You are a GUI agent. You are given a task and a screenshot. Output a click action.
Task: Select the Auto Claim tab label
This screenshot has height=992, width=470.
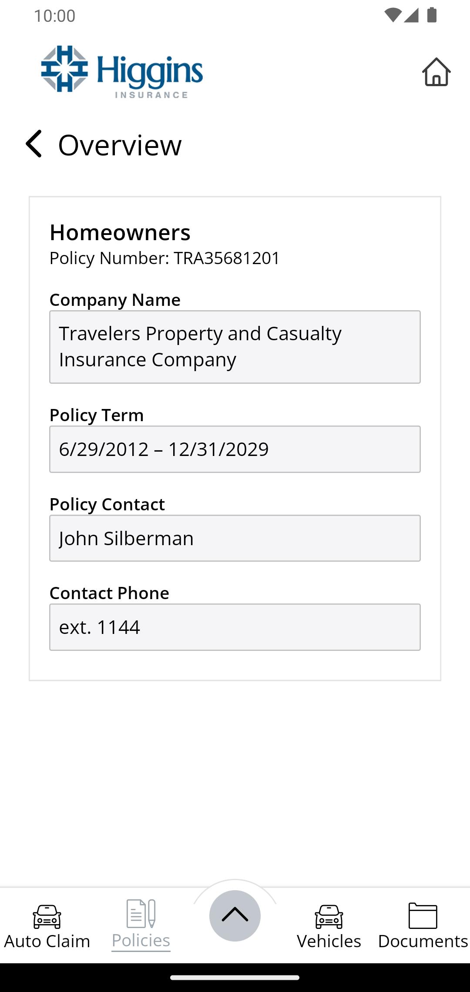pyautogui.click(x=47, y=941)
